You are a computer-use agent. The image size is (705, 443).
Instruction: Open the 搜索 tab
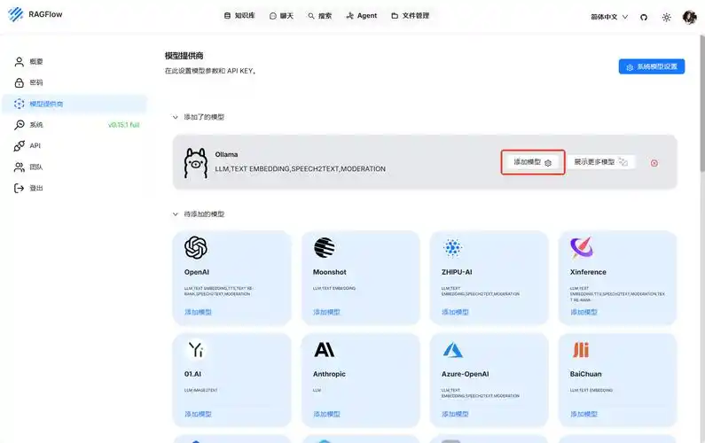pyautogui.click(x=319, y=16)
